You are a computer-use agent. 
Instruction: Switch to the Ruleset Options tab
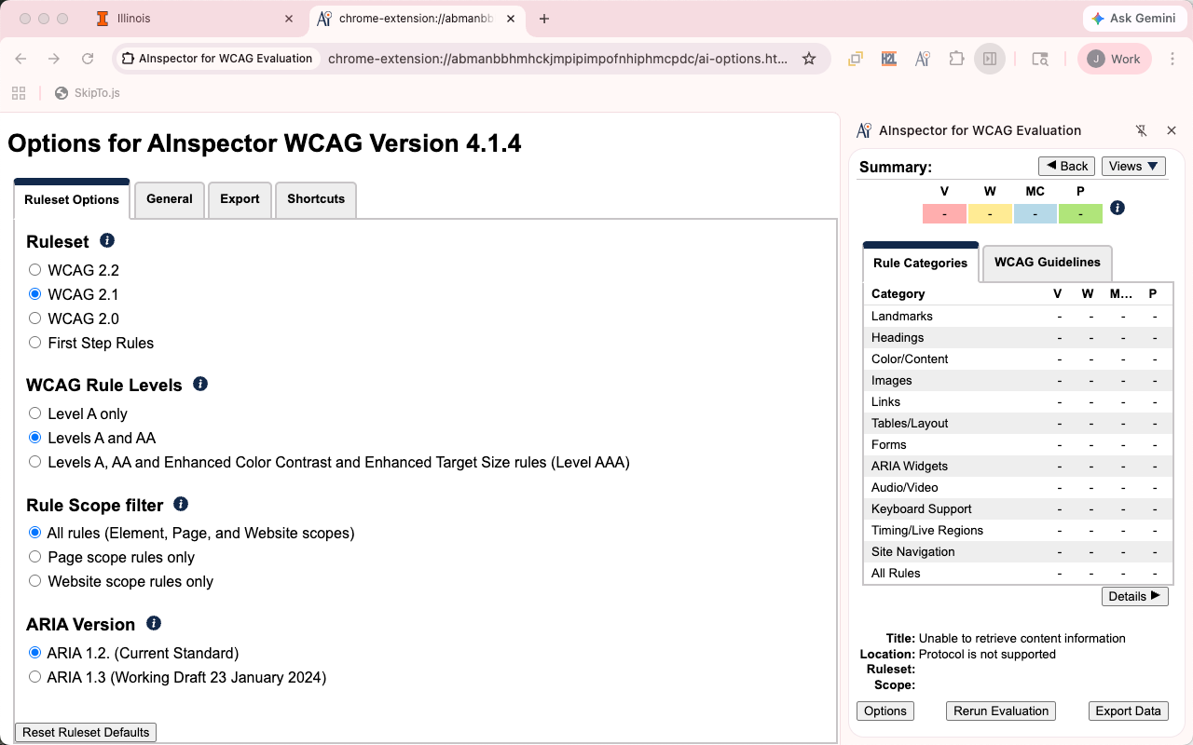72,199
